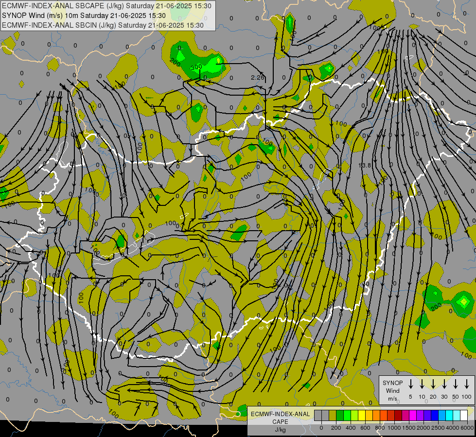
Task: Click the 'SYNOP' word in wind legend
Action: (392, 383)
